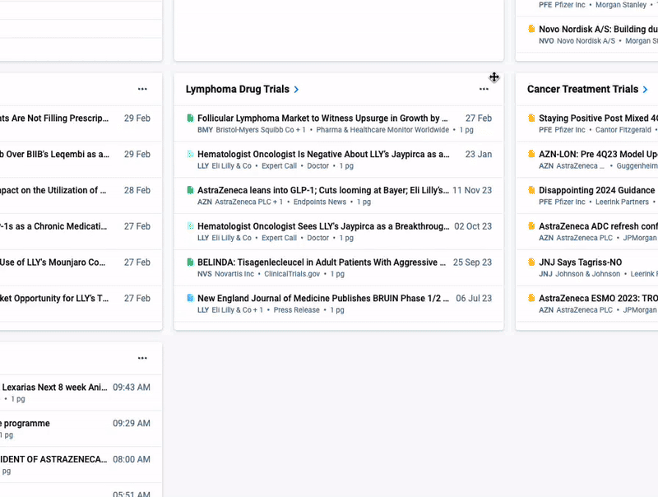Open the Staying Positive Post Mixed report
The height and width of the screenshot is (497, 658).
tap(599, 118)
